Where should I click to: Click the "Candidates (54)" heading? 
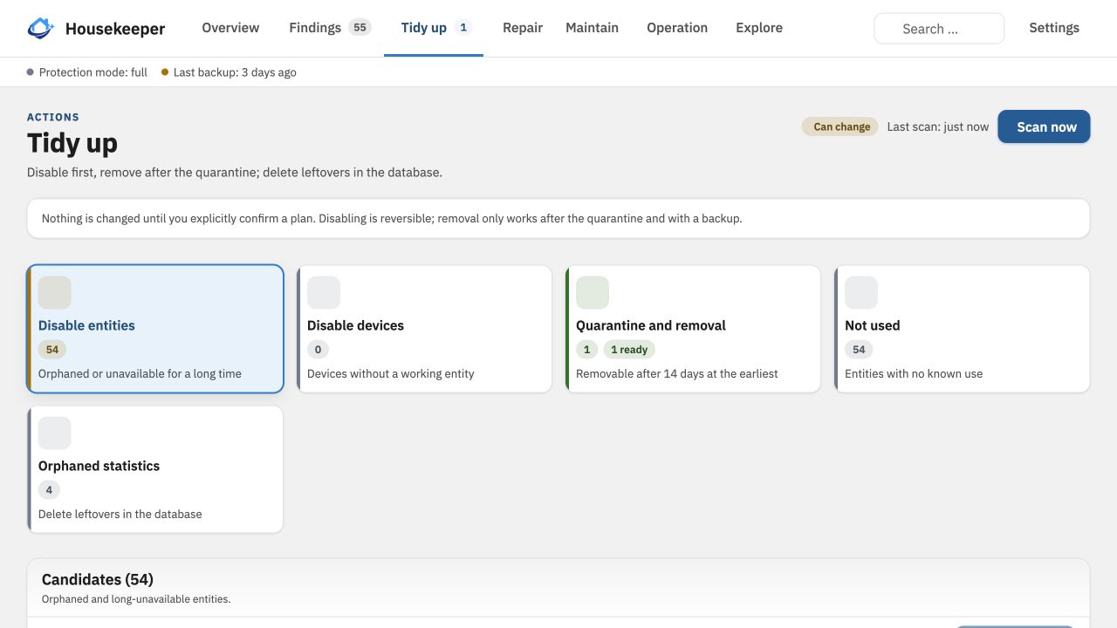click(x=98, y=579)
